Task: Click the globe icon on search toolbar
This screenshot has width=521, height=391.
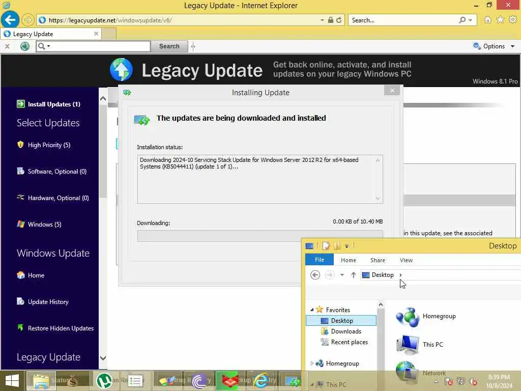Action: pos(24,46)
